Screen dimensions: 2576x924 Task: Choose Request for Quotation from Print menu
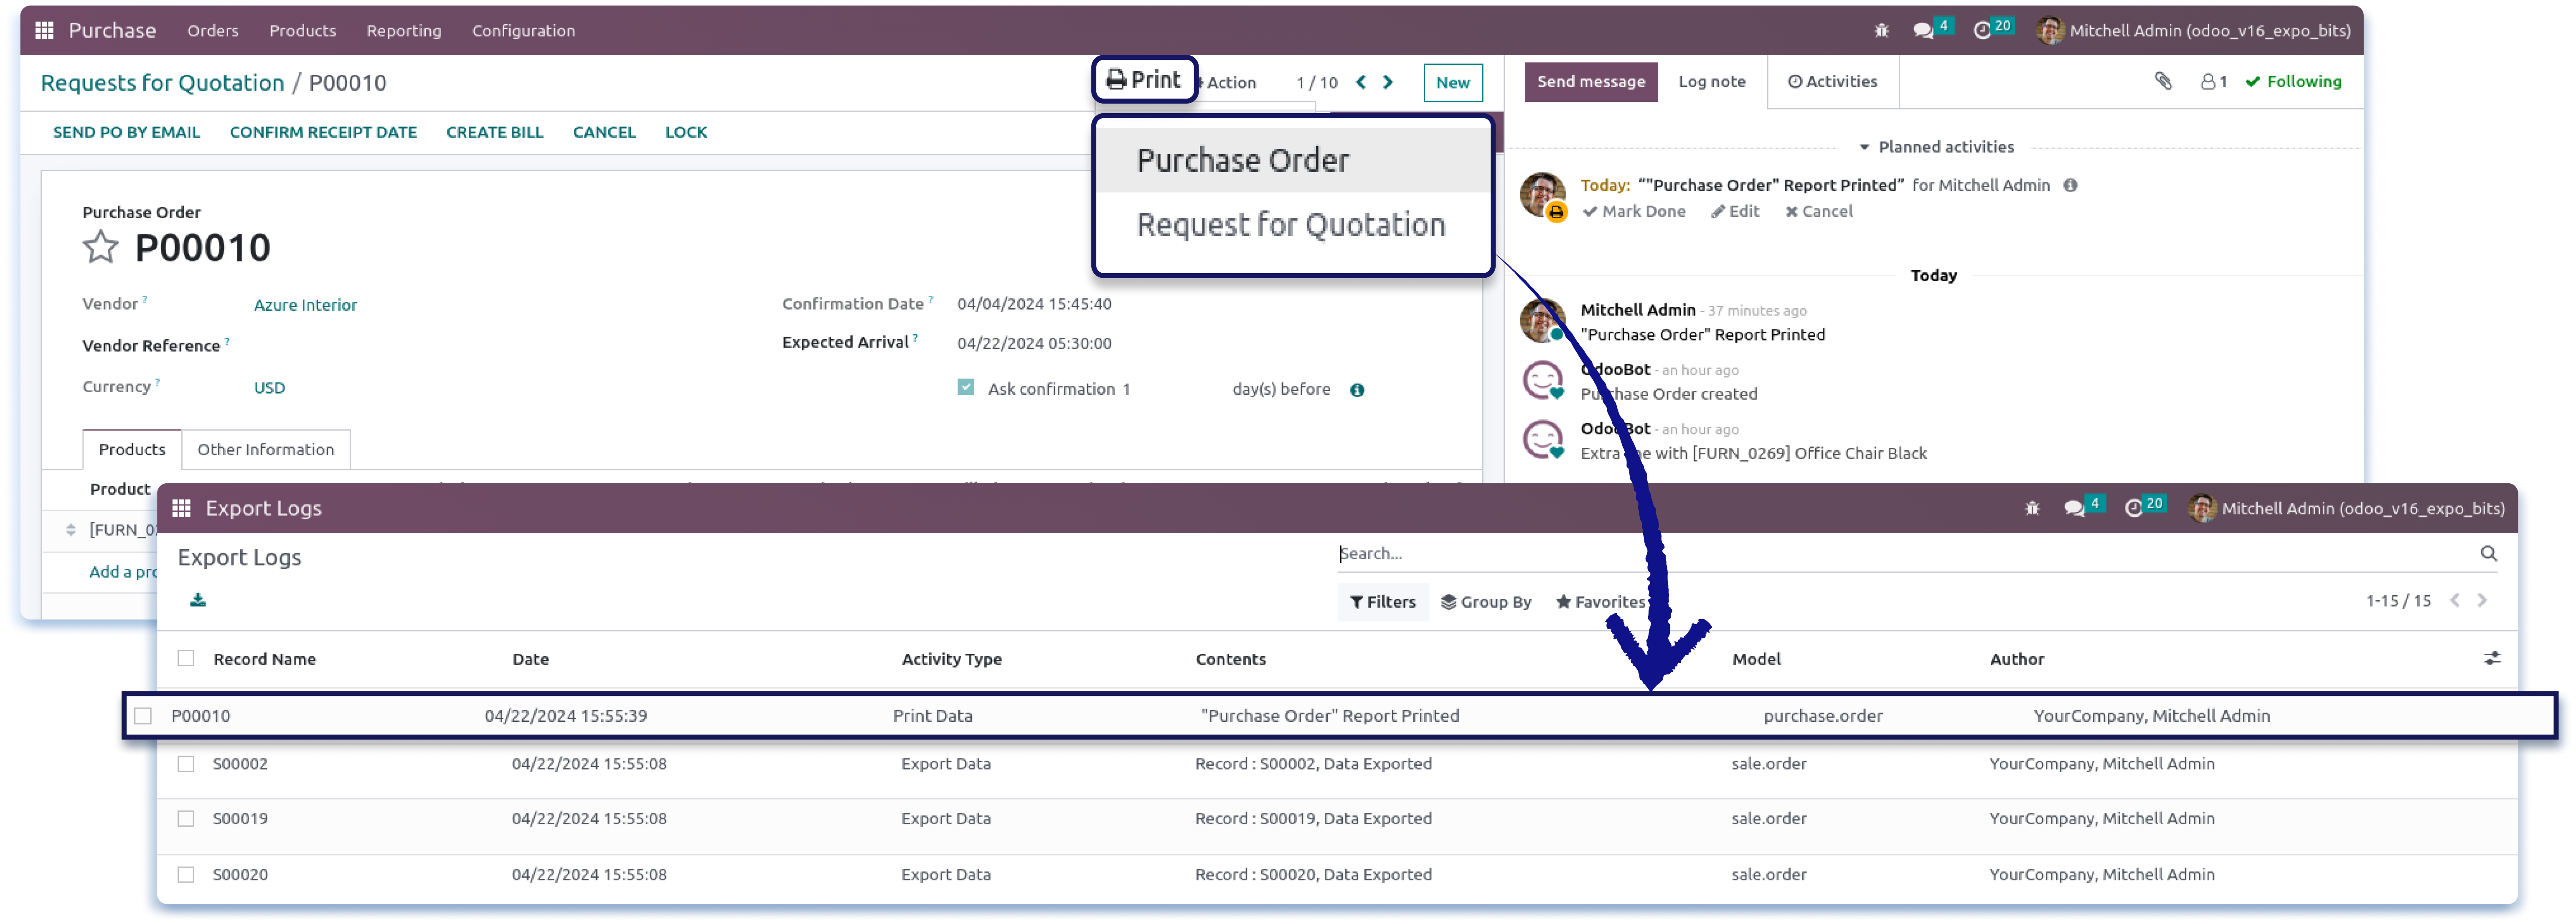point(1293,225)
